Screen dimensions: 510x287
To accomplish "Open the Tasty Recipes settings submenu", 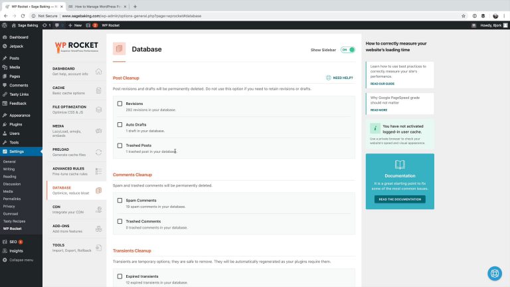I will click(14, 221).
